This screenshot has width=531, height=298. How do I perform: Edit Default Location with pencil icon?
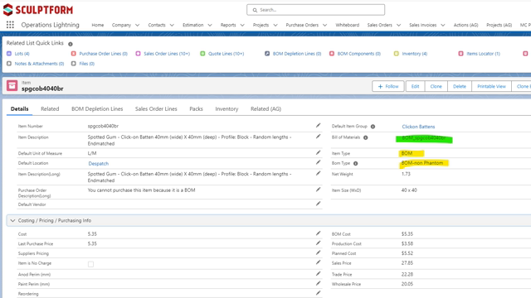click(318, 162)
